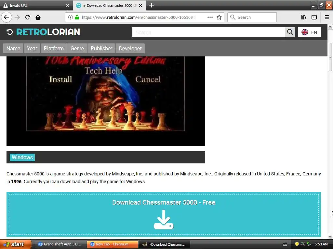The image size is (333, 249).
Task: Toggle the sidebar view icon
Action: 314,17
